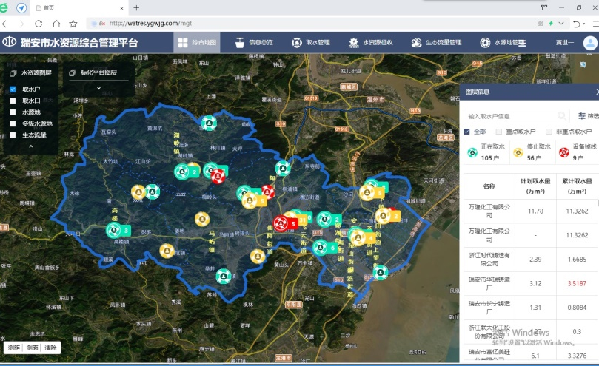Screen dimensions: 599x366
Task: Expand the address bar dropdown chevron
Action: tap(561, 23)
